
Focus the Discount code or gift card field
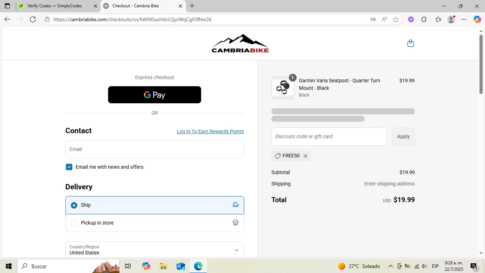(329, 137)
